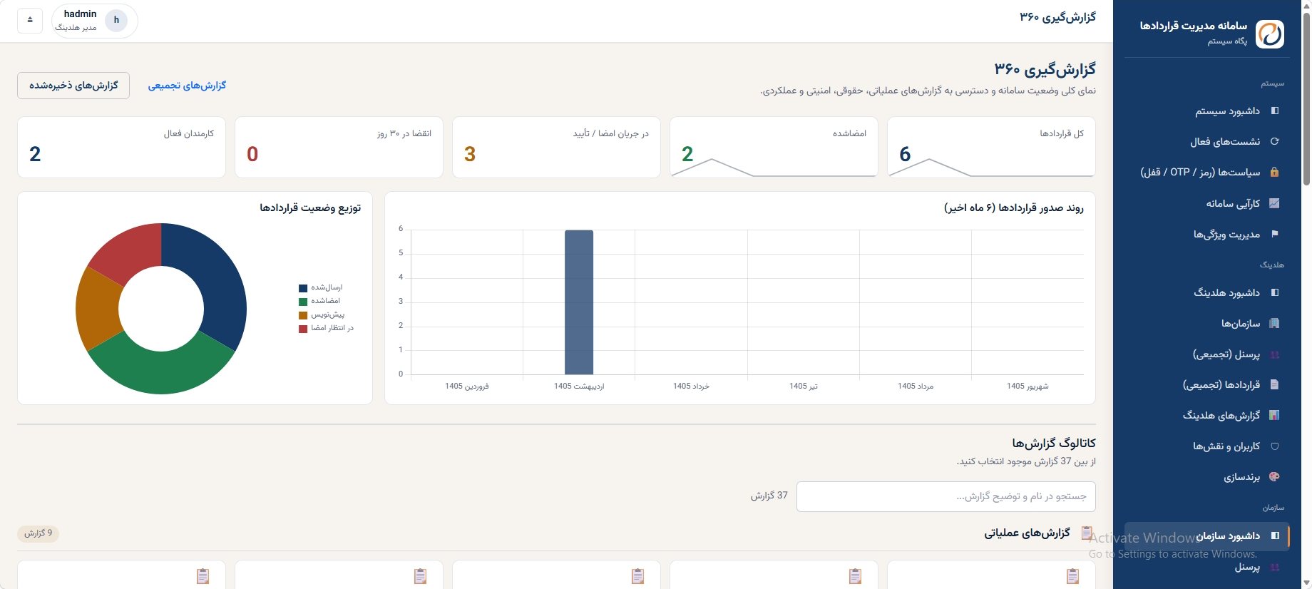Click the report search input field
Image resolution: width=1312 pixels, height=589 pixels.
click(946, 496)
